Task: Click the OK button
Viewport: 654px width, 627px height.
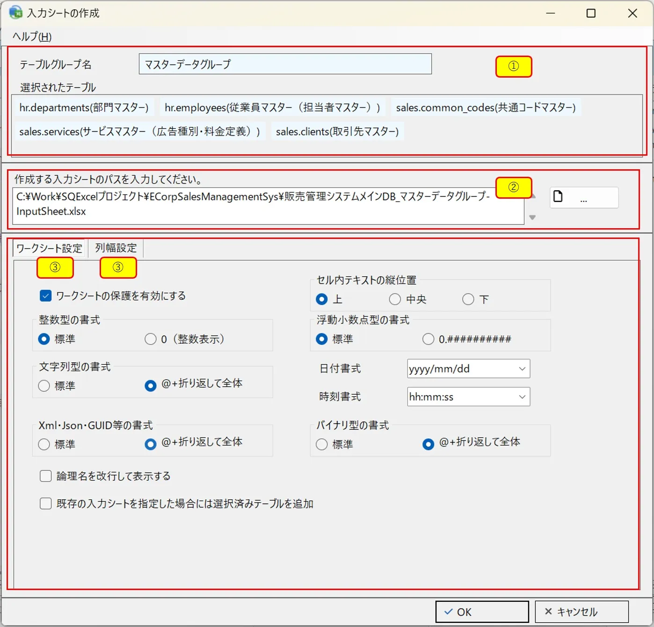Action: pyautogui.click(x=482, y=612)
